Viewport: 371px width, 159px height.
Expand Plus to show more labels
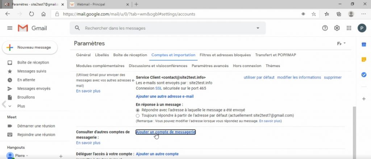[21, 106]
